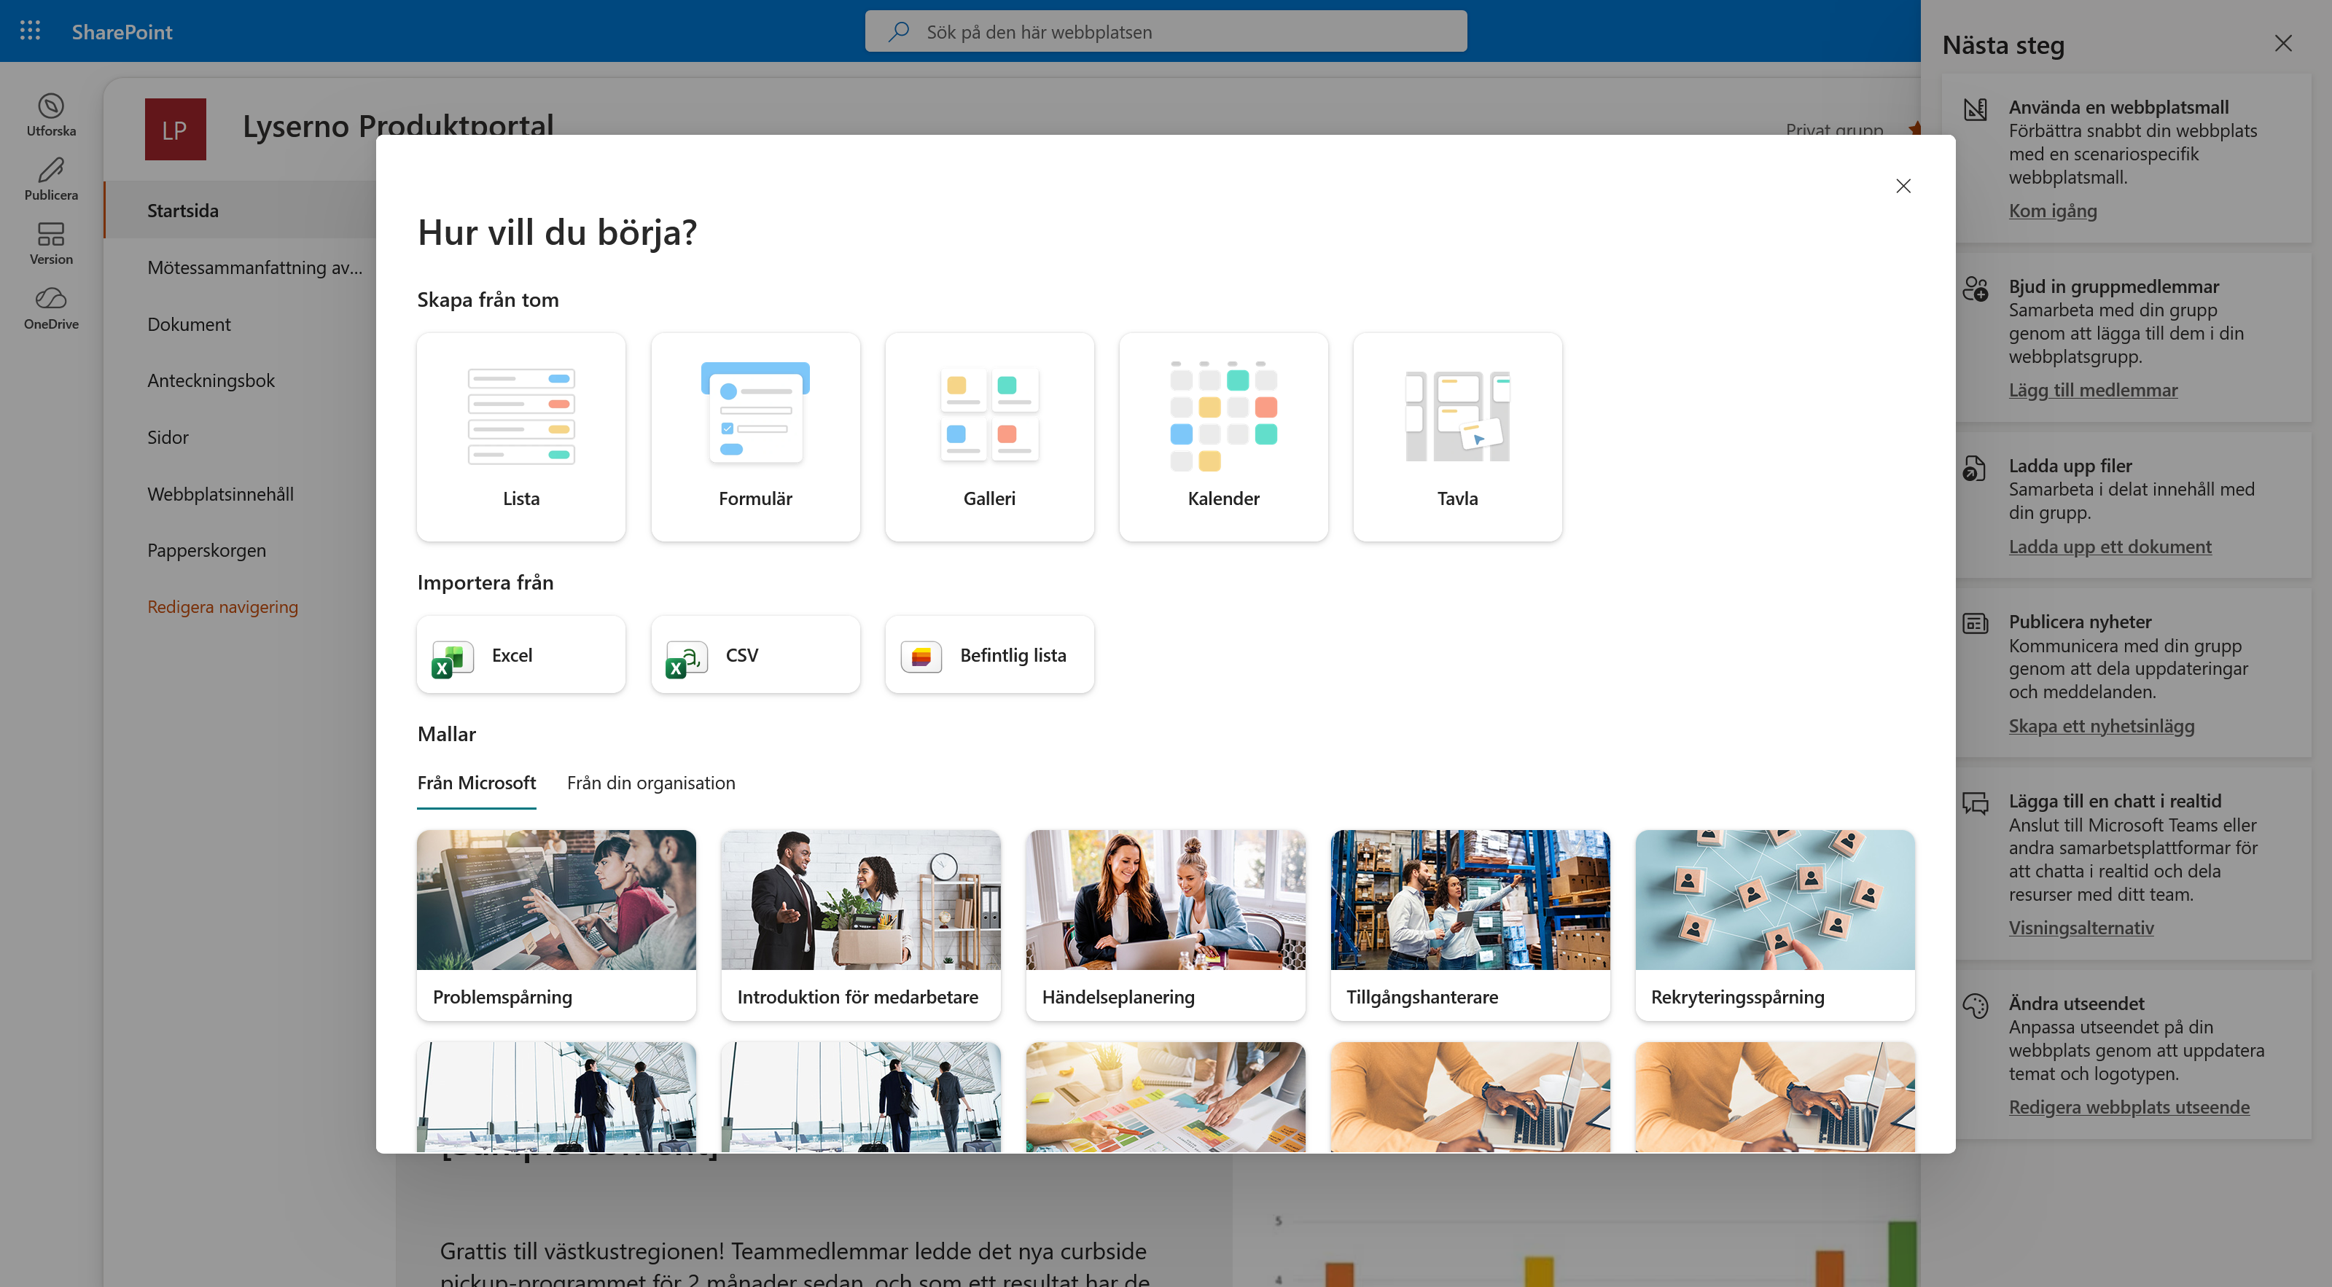
Task: Open Mötessammanfattning av... navigation item
Action: click(x=254, y=267)
